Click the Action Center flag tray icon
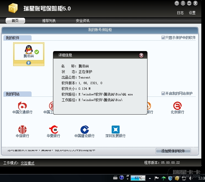This screenshot has width=205, height=182. 156,178
